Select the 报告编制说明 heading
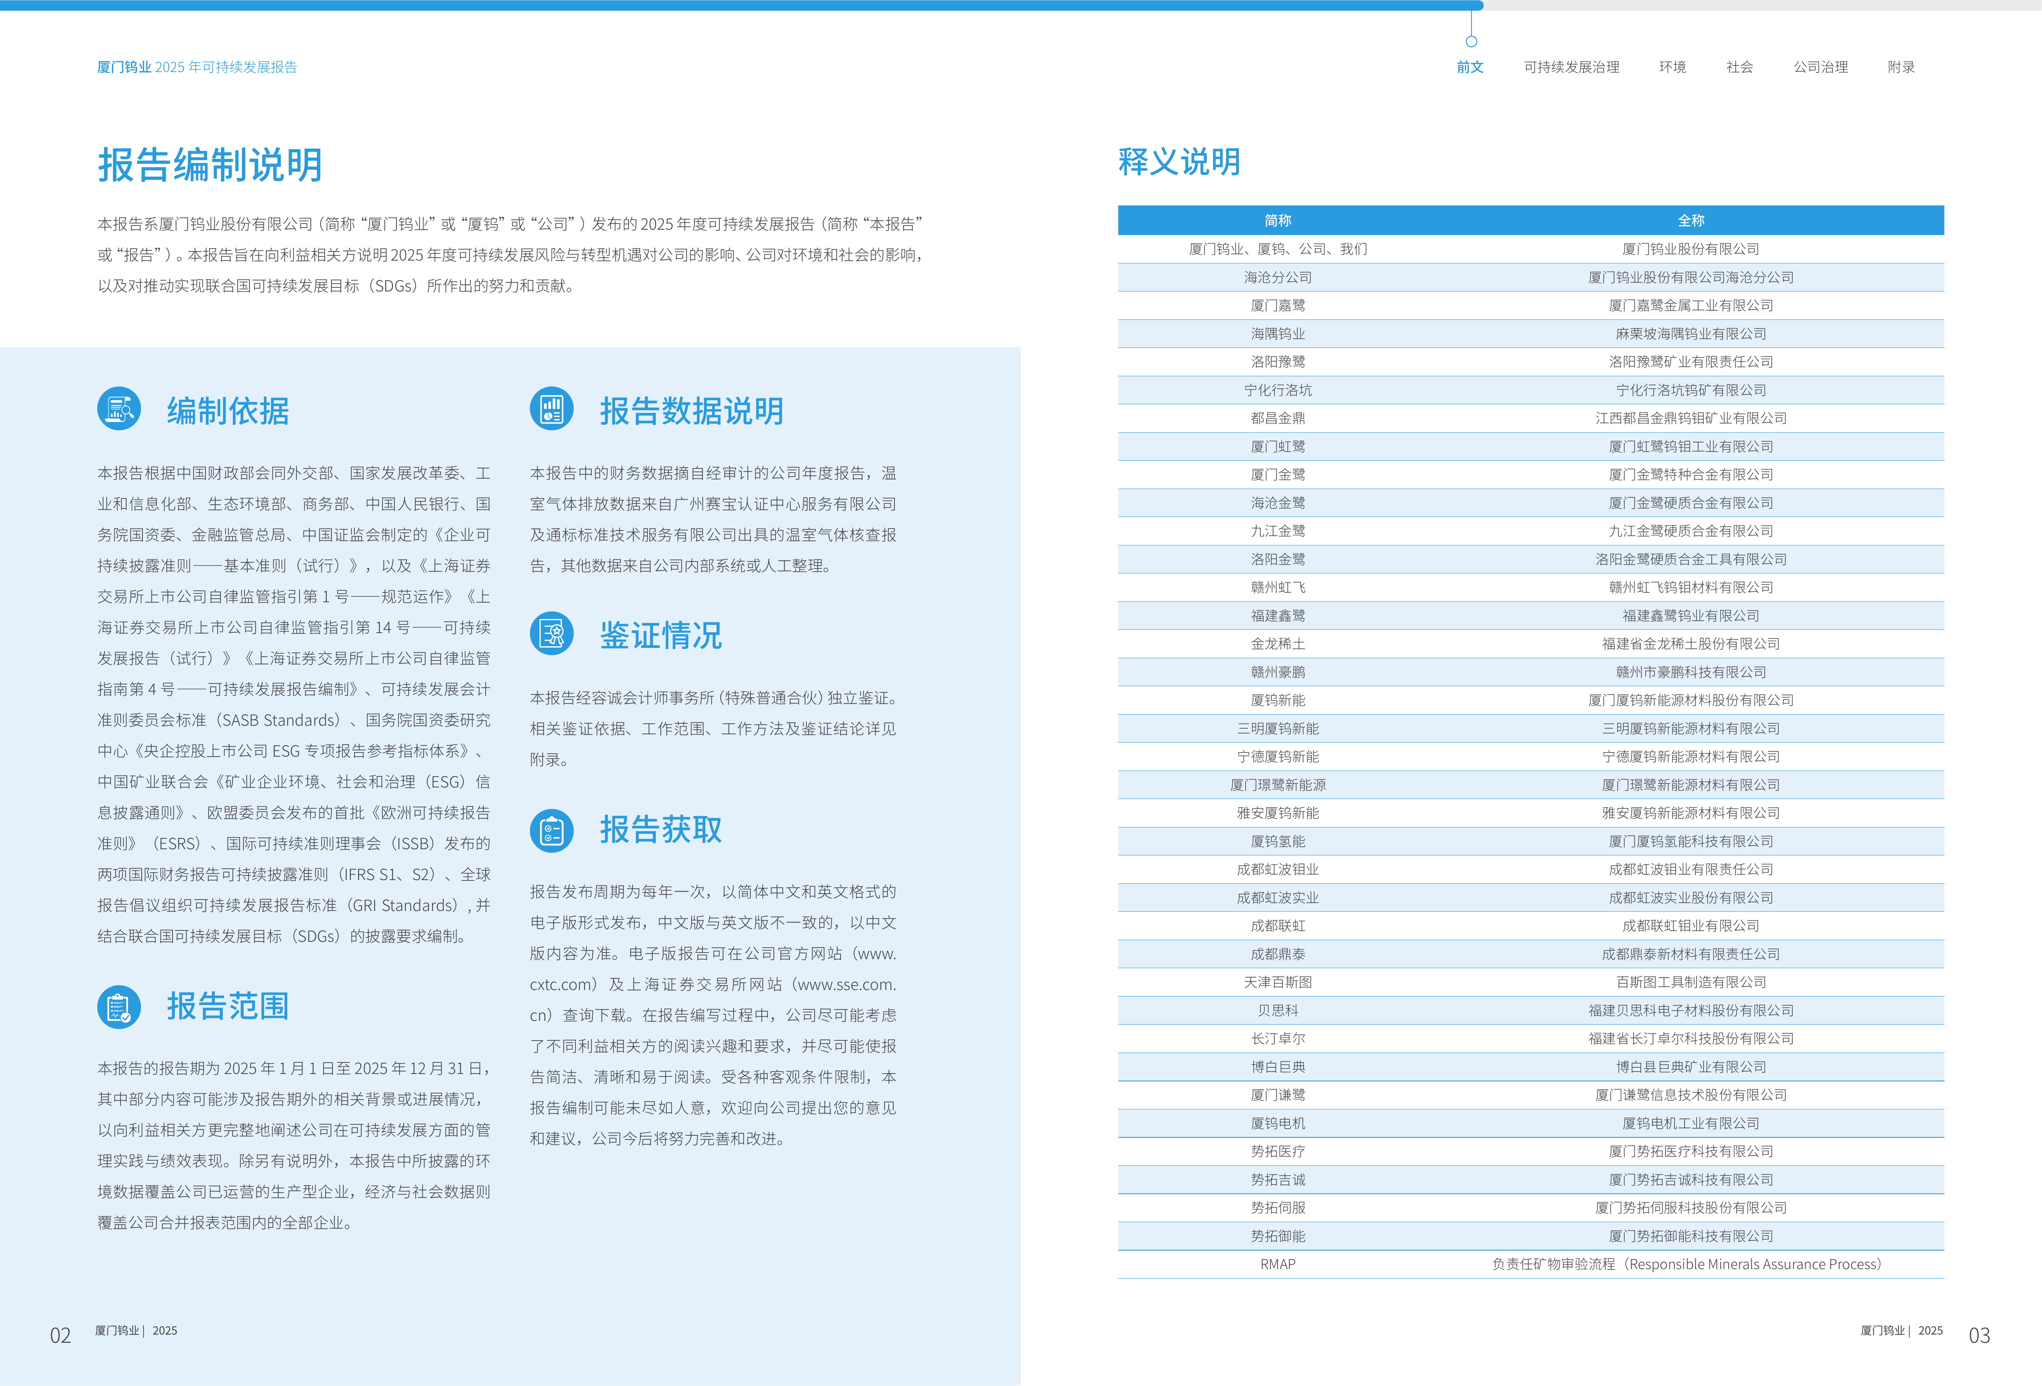Image resolution: width=2042 pixels, height=1386 pixels. tap(210, 165)
